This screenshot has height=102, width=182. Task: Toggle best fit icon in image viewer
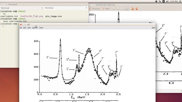coord(127,9)
